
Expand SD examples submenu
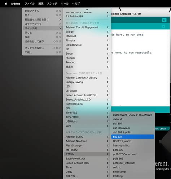click(87, 49)
